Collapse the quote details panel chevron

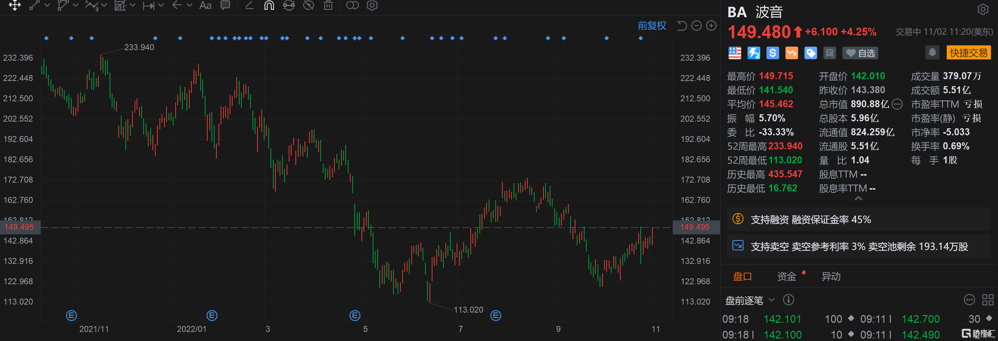(x=859, y=198)
